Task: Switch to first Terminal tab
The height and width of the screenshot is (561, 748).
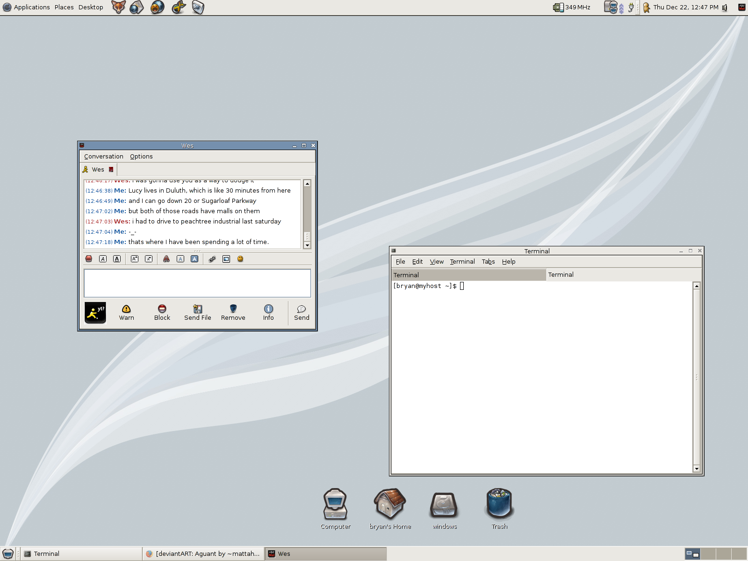Action: coord(468,275)
